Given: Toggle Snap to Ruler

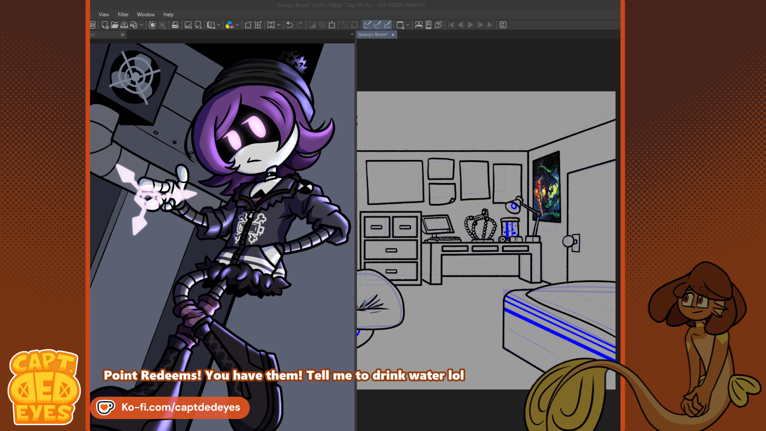Looking at the screenshot, I should tap(367, 25).
